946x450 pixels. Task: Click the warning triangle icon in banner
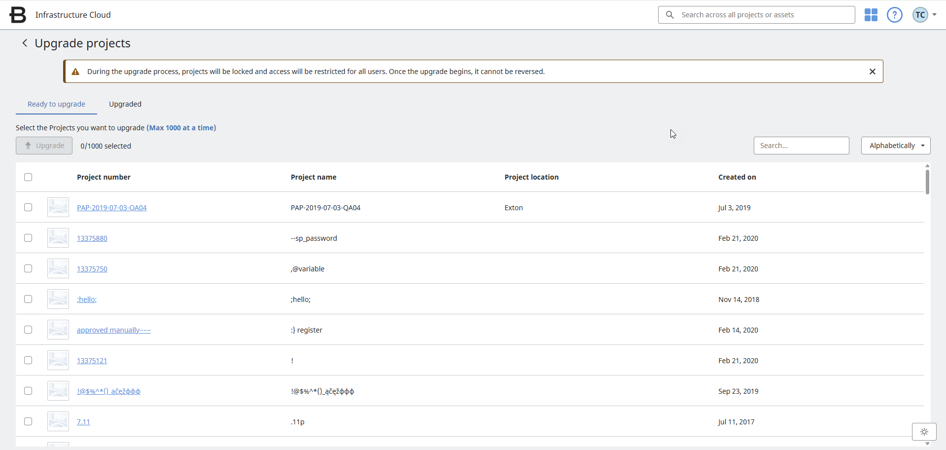click(x=75, y=72)
